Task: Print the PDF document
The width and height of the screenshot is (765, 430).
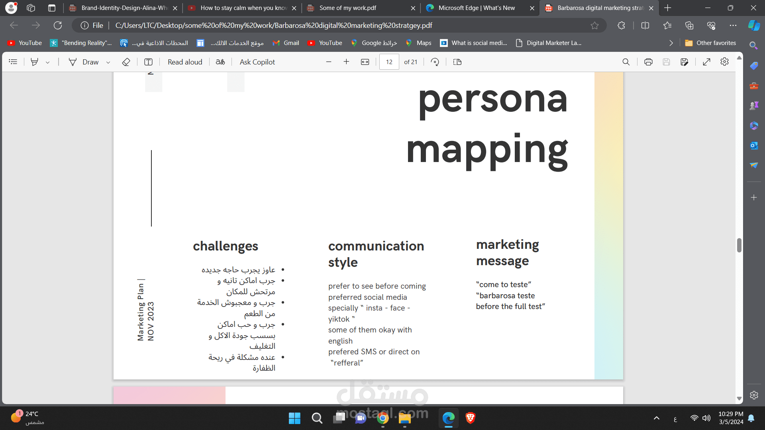Action: tap(648, 62)
